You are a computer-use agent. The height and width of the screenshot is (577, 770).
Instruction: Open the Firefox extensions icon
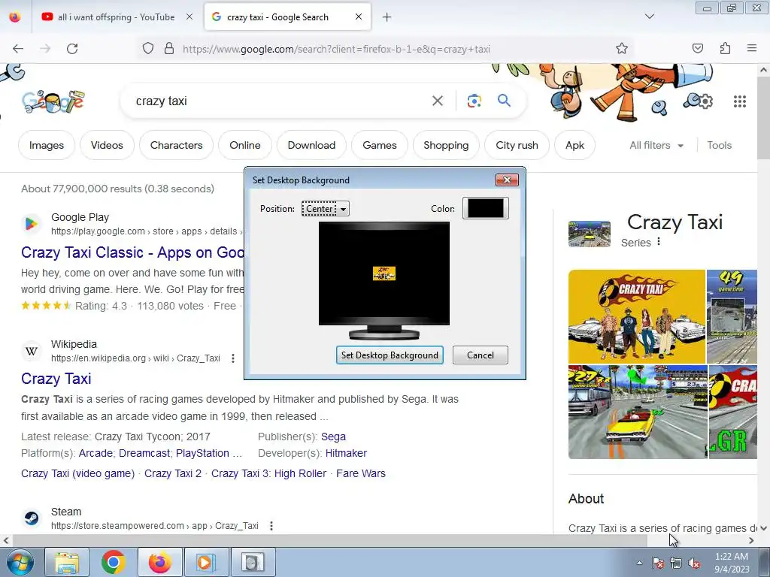click(725, 48)
